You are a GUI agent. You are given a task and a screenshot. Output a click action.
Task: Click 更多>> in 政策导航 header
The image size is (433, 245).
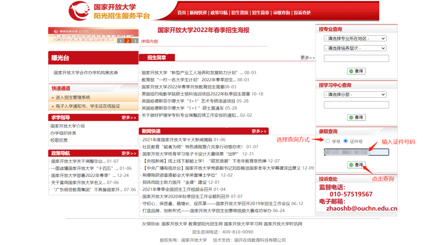[x=129, y=153]
